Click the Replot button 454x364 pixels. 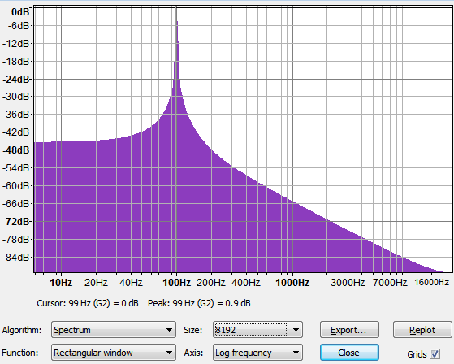tap(422, 330)
